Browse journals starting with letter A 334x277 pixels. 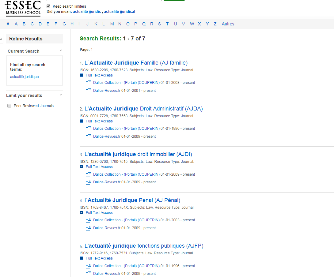click(x=16, y=24)
